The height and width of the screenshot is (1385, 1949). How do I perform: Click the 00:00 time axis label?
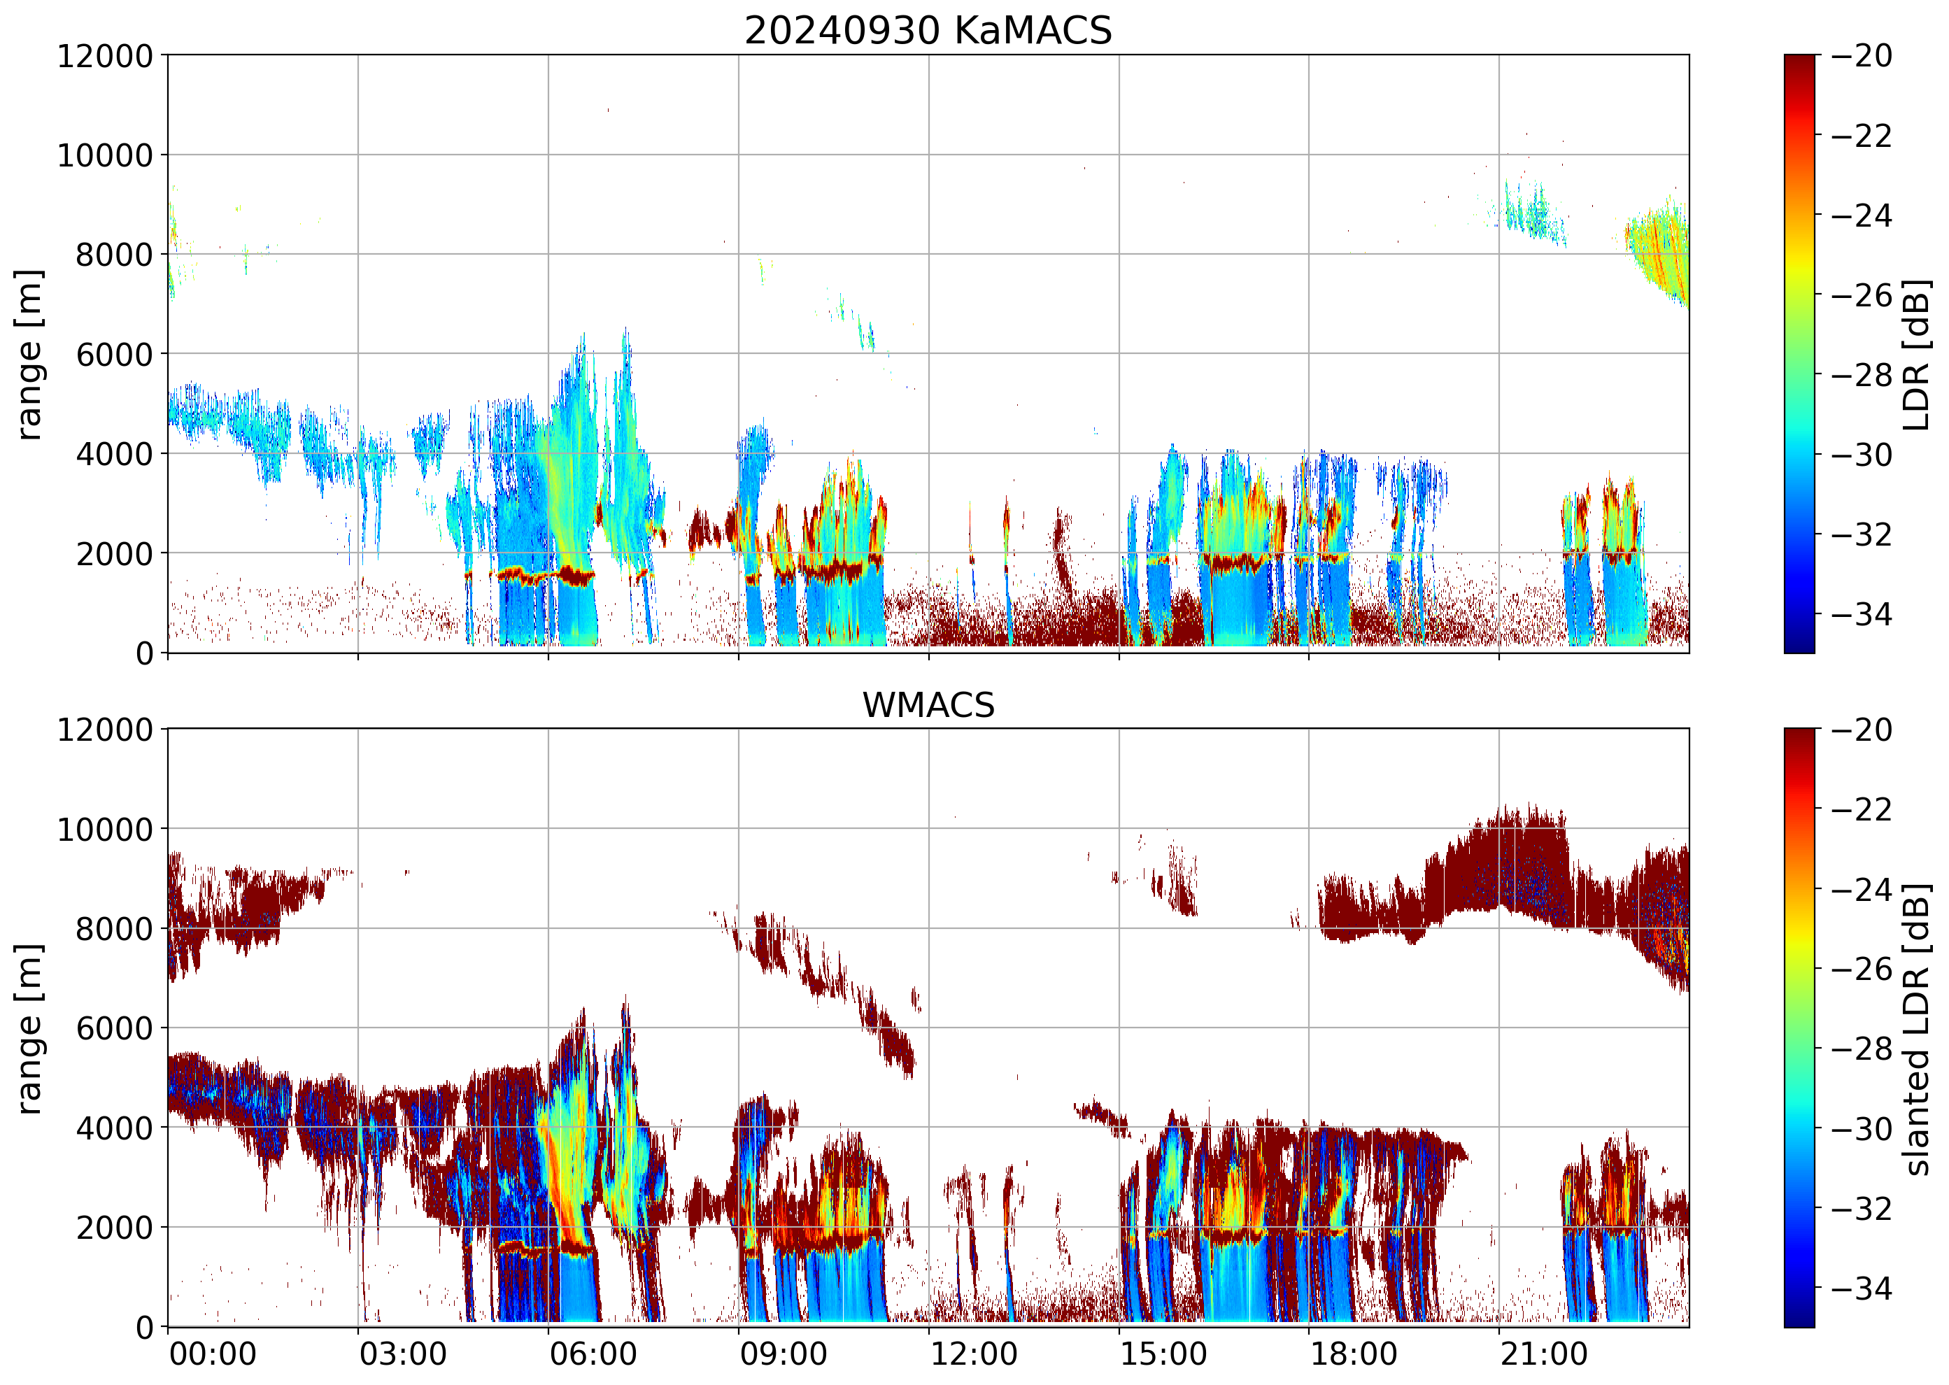213,1354
